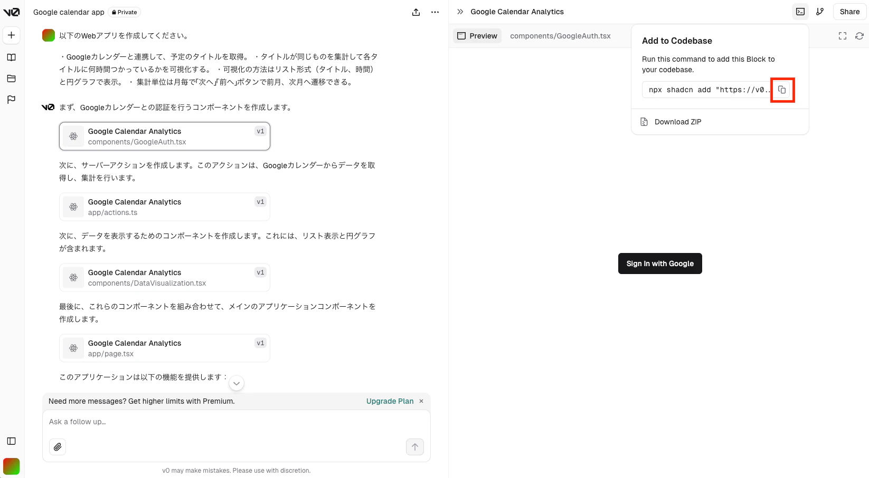Image resolution: width=869 pixels, height=478 pixels.
Task: Open the components/GoogleAuth.tsx block card
Action: coord(165,136)
